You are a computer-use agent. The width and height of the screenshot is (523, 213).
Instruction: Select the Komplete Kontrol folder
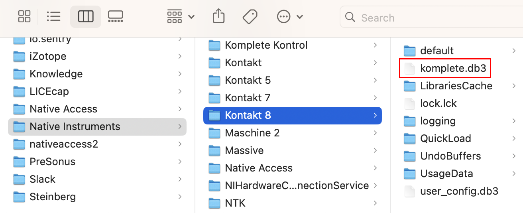click(266, 45)
